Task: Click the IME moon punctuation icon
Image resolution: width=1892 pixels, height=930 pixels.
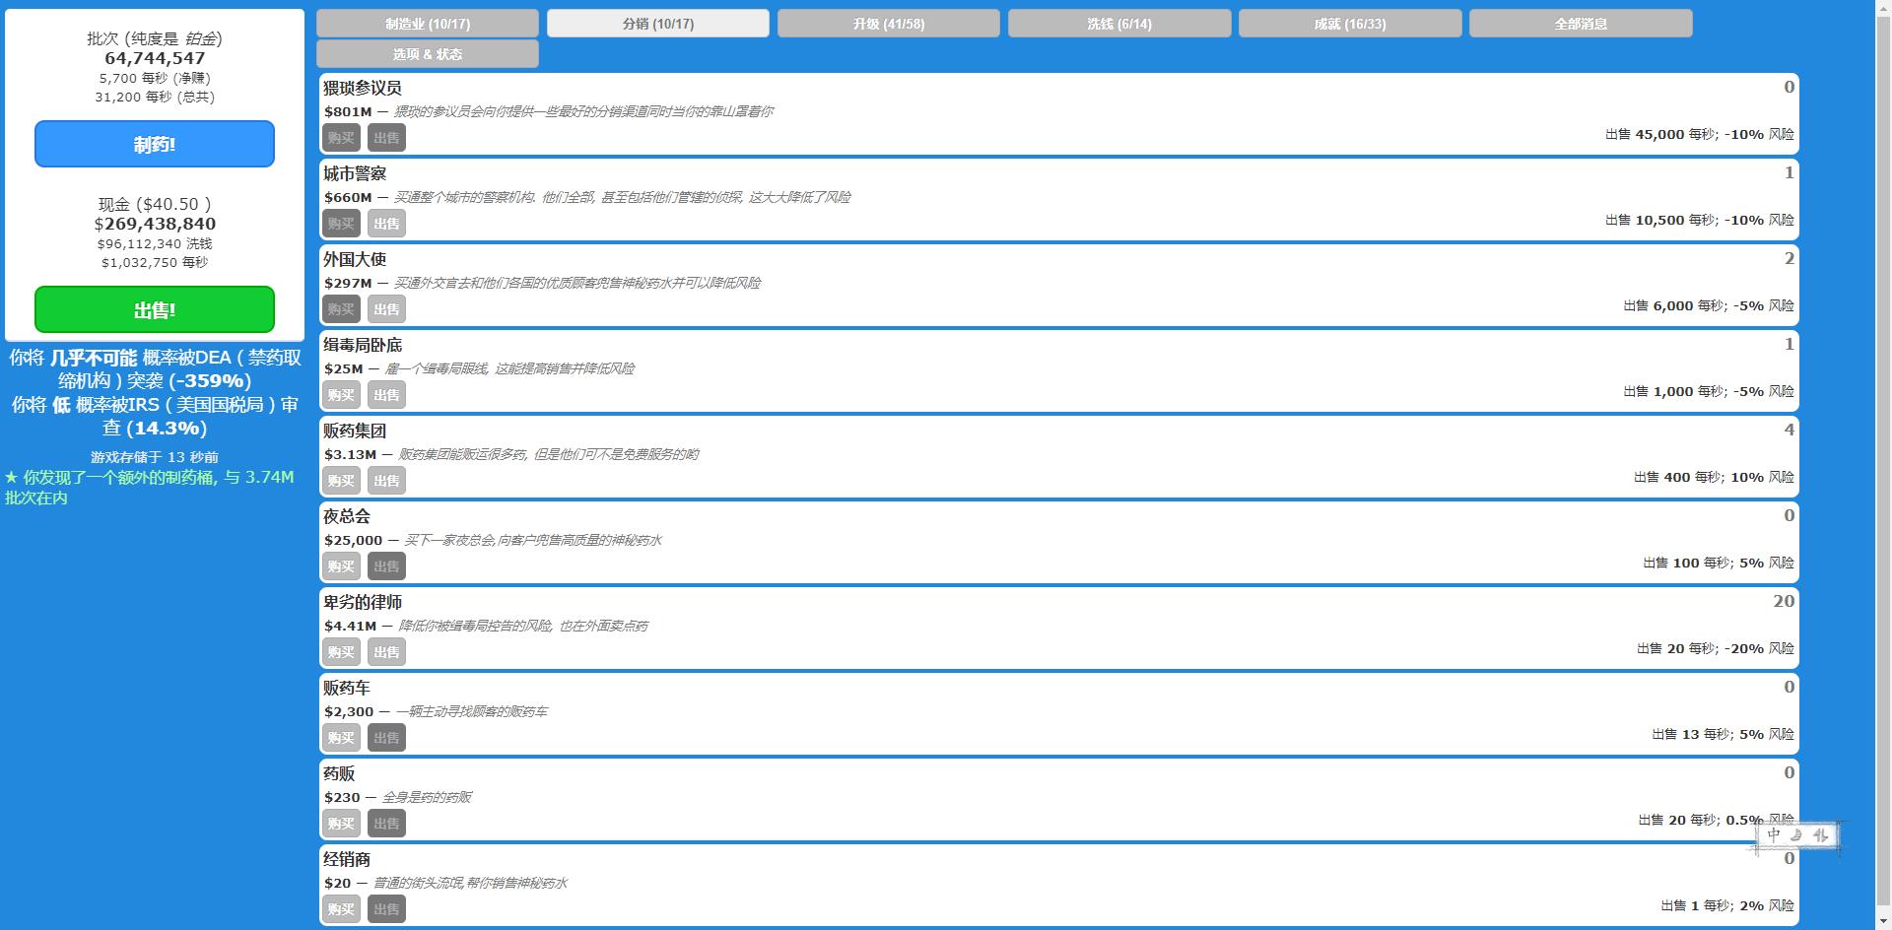Action: tap(1796, 835)
